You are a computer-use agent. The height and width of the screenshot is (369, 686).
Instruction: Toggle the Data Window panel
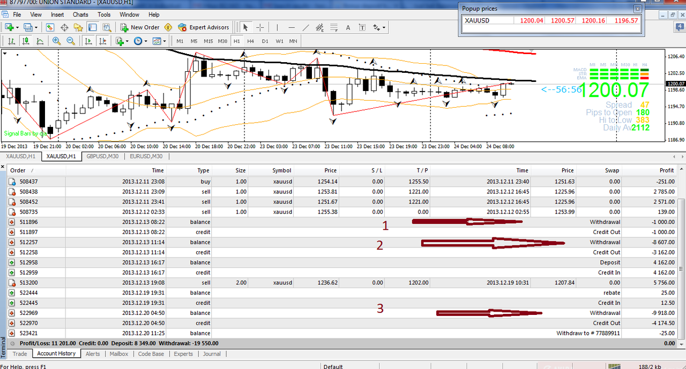click(64, 27)
